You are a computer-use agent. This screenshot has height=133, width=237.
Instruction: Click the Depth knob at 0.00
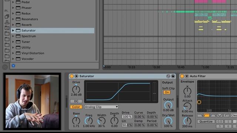[114, 121]
